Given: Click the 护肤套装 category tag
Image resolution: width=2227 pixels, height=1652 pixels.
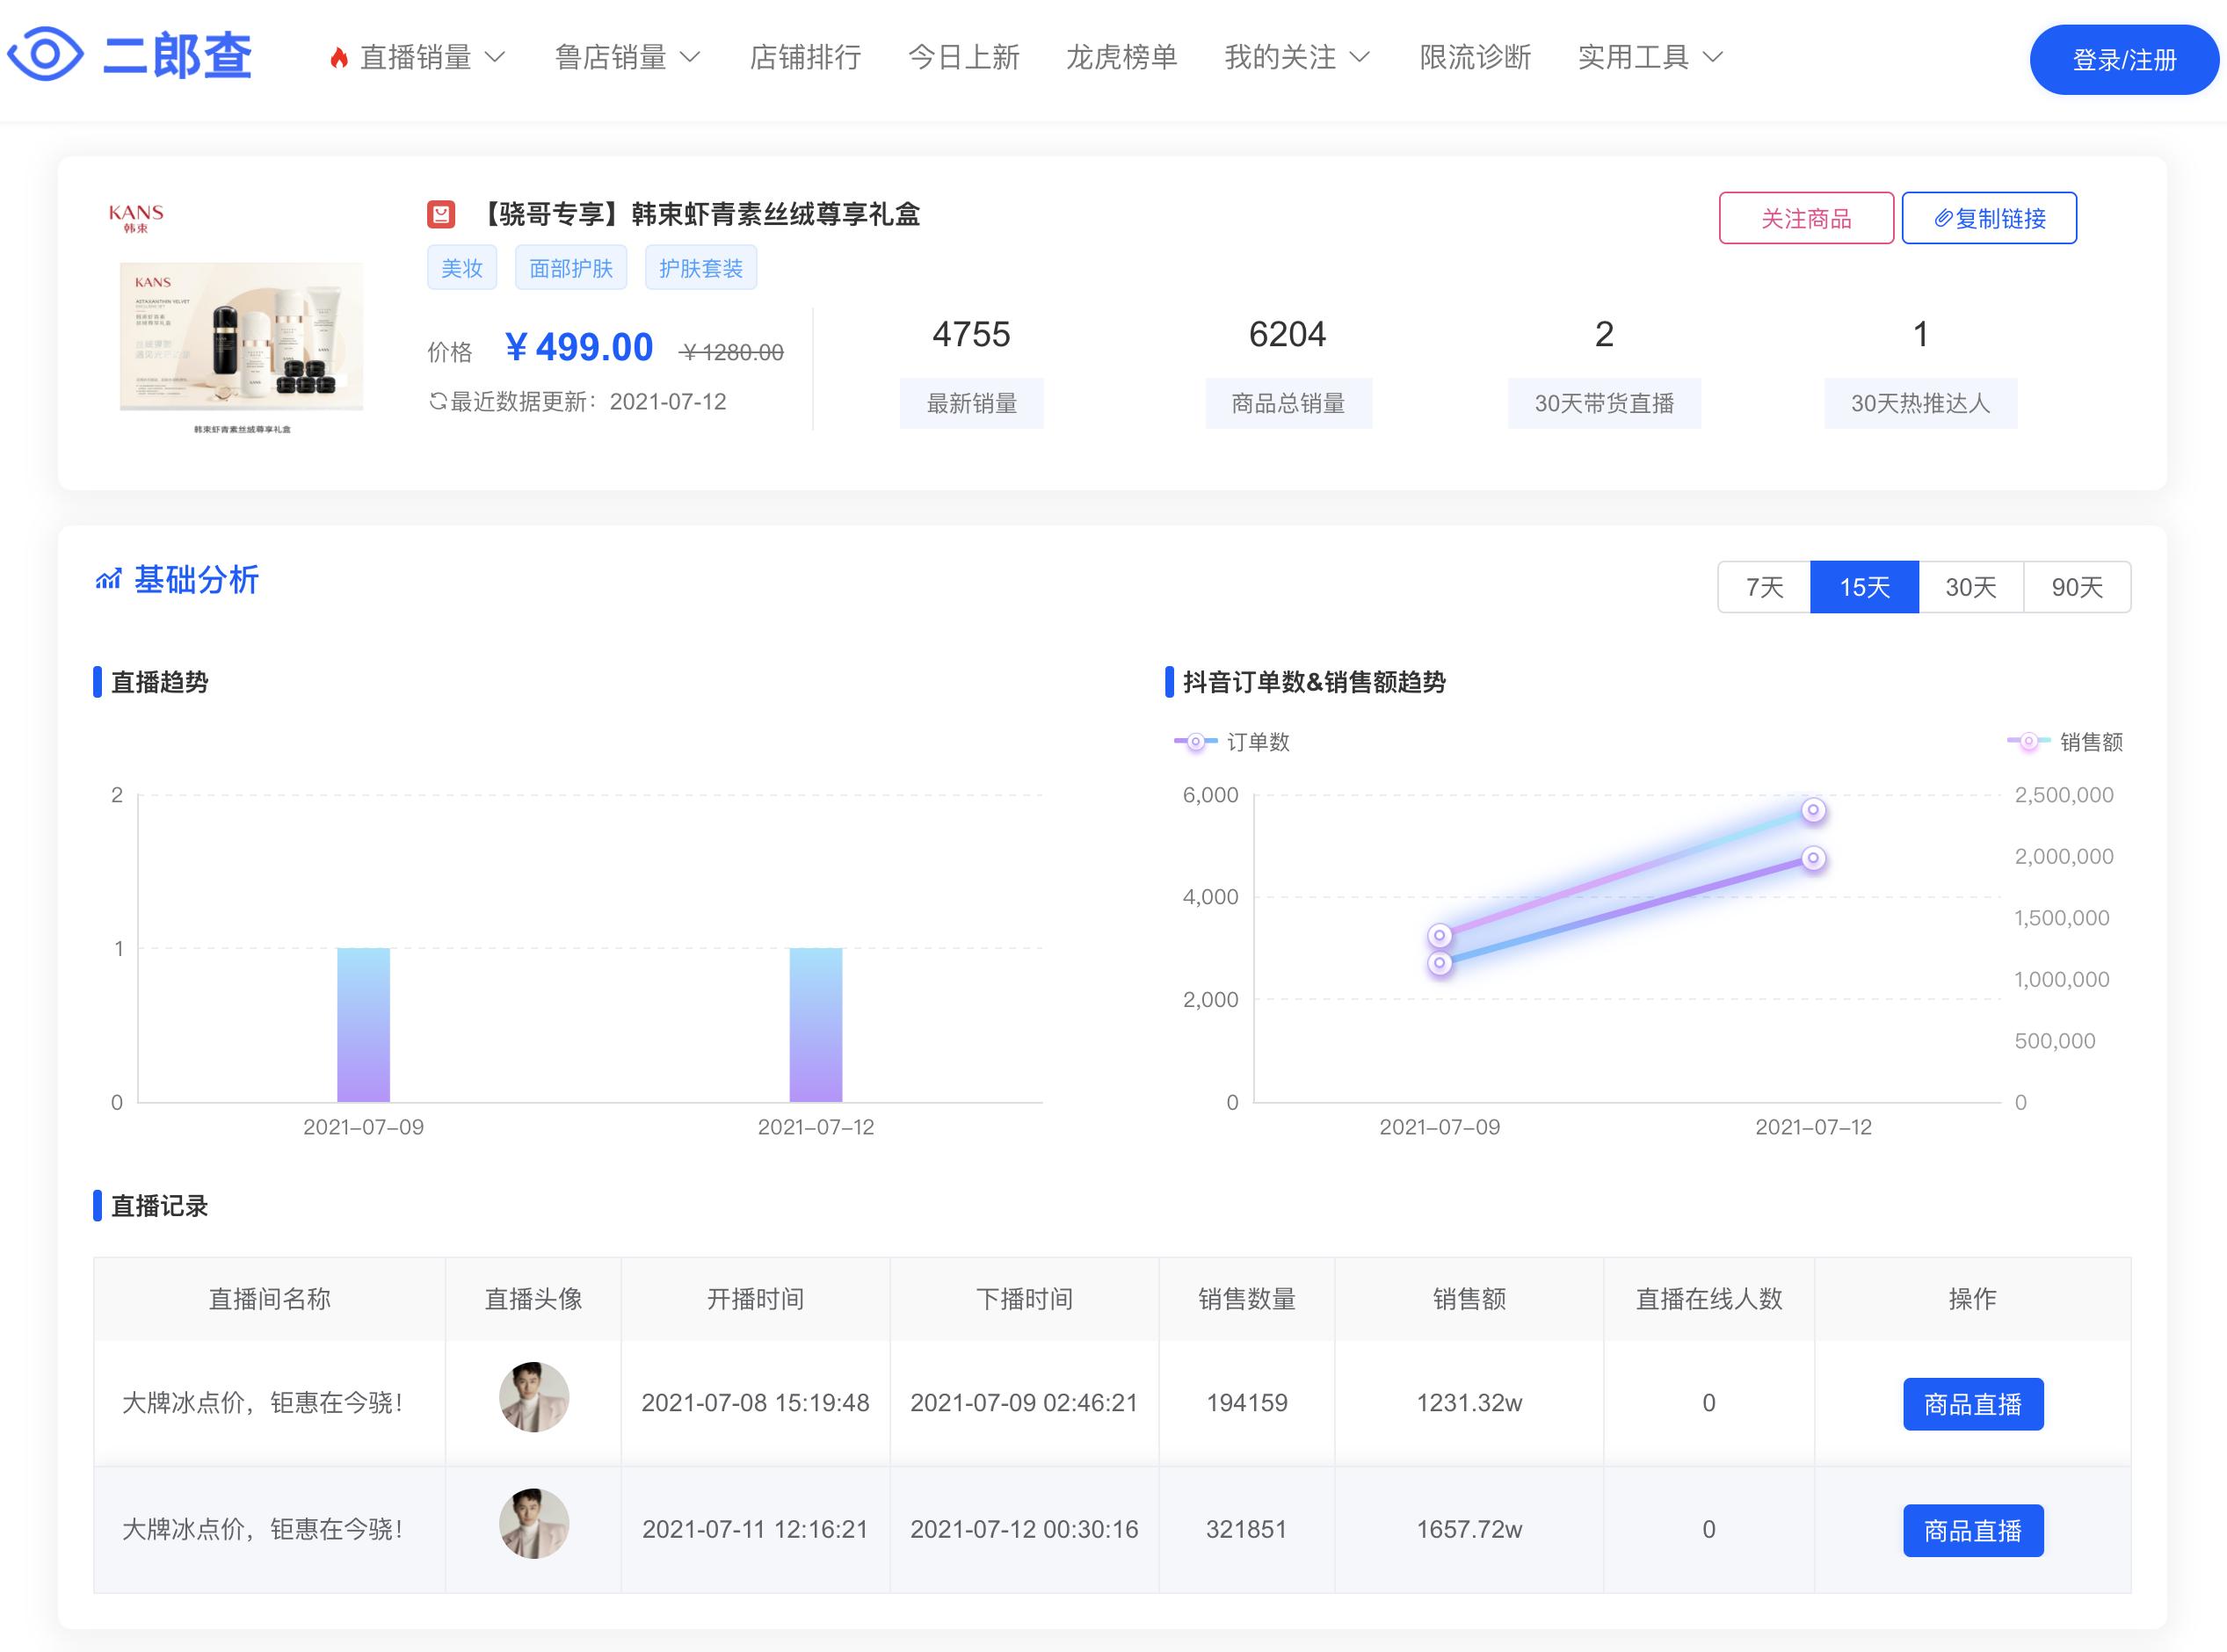Looking at the screenshot, I should [701, 268].
